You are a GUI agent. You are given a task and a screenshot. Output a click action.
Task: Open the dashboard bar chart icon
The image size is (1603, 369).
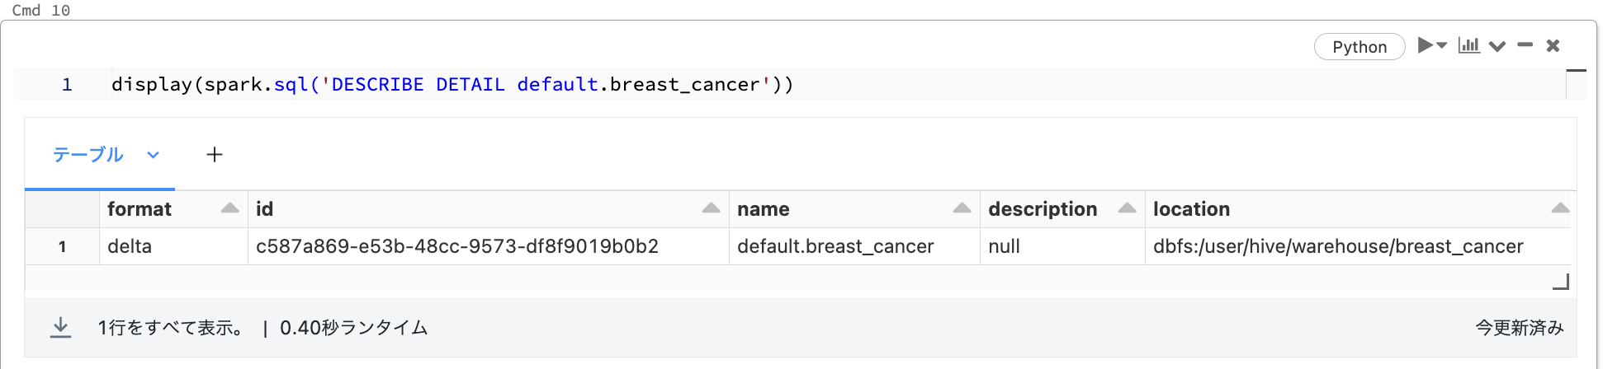point(1468,45)
